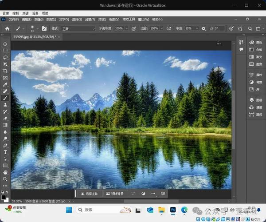Open the 色板 (Swatches) panel
Image resolution: width=266 pixels, height=222 pixels.
(x=255, y=49)
